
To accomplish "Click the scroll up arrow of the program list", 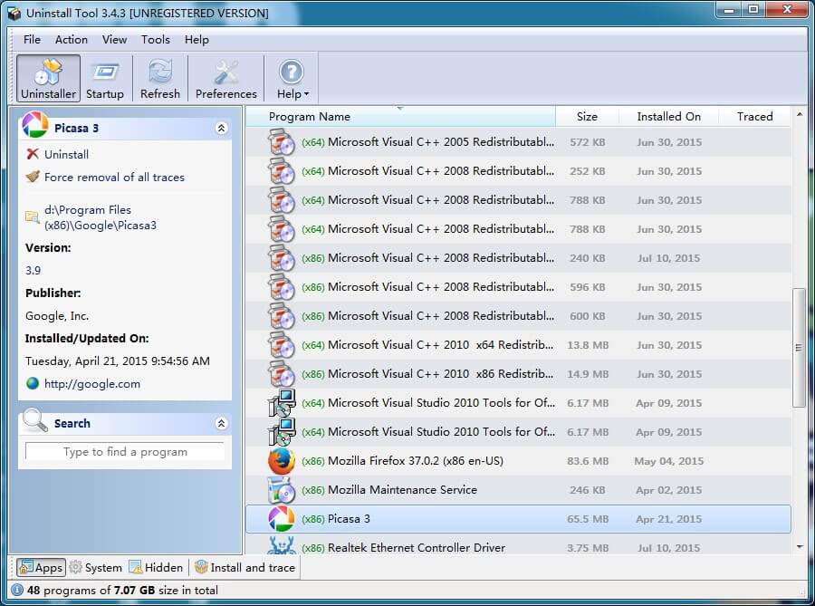I will pos(800,114).
